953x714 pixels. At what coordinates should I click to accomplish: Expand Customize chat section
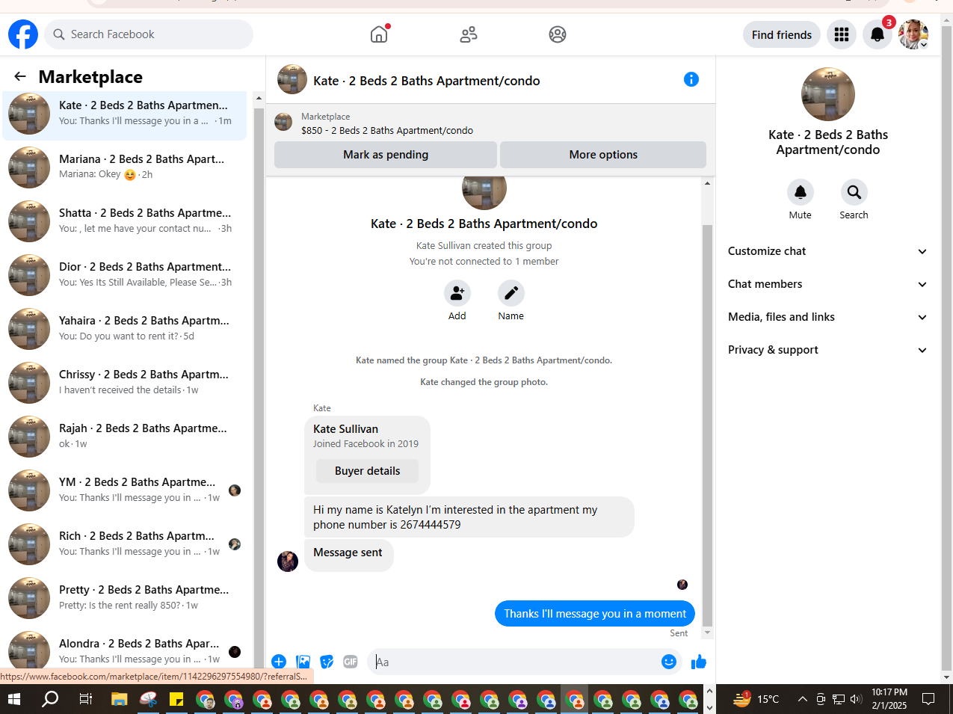(827, 251)
